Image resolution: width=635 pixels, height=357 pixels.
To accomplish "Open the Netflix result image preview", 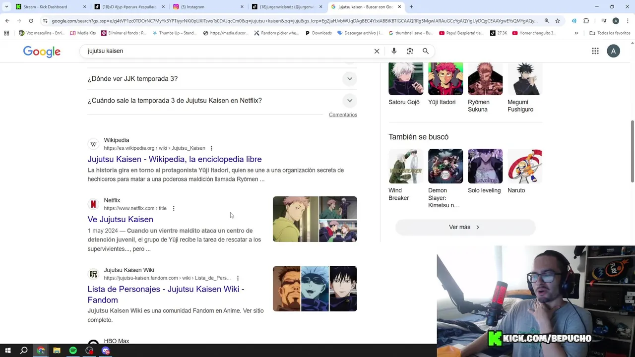I will point(315,219).
